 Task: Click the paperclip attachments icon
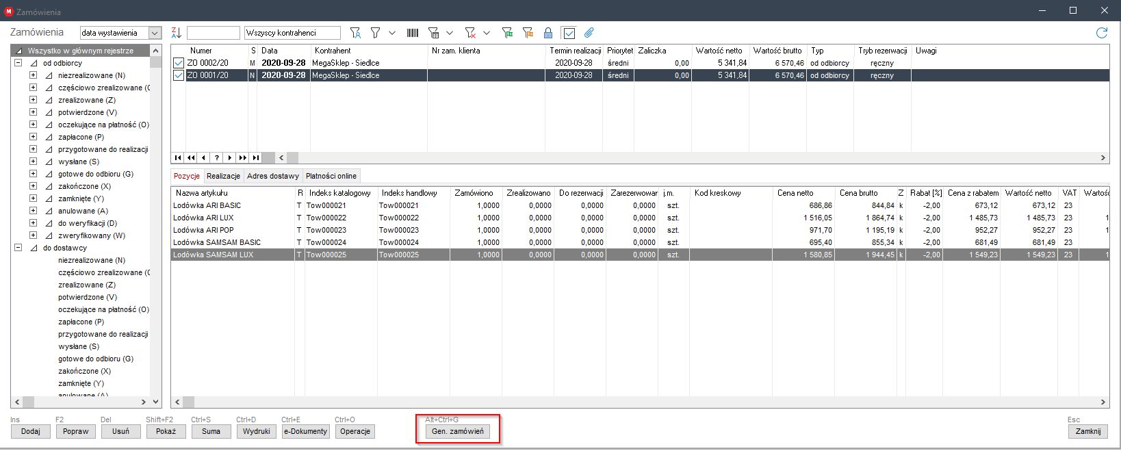tap(589, 33)
